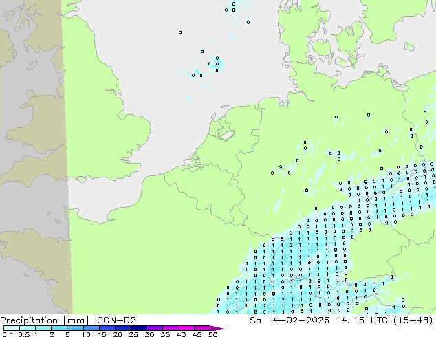The width and height of the screenshot is (436, 337).
Task: Click the '40' legend scale label
Action: click(x=181, y=334)
